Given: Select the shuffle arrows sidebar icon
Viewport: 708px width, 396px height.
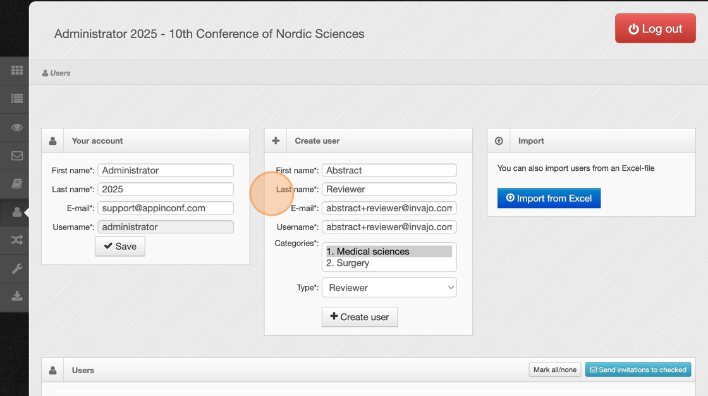Looking at the screenshot, I should coord(17,240).
